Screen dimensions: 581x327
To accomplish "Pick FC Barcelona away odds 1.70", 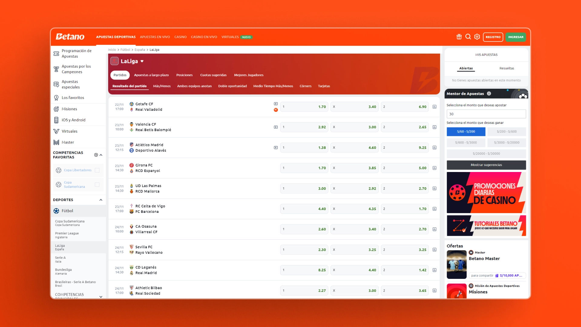I will 405,209.
